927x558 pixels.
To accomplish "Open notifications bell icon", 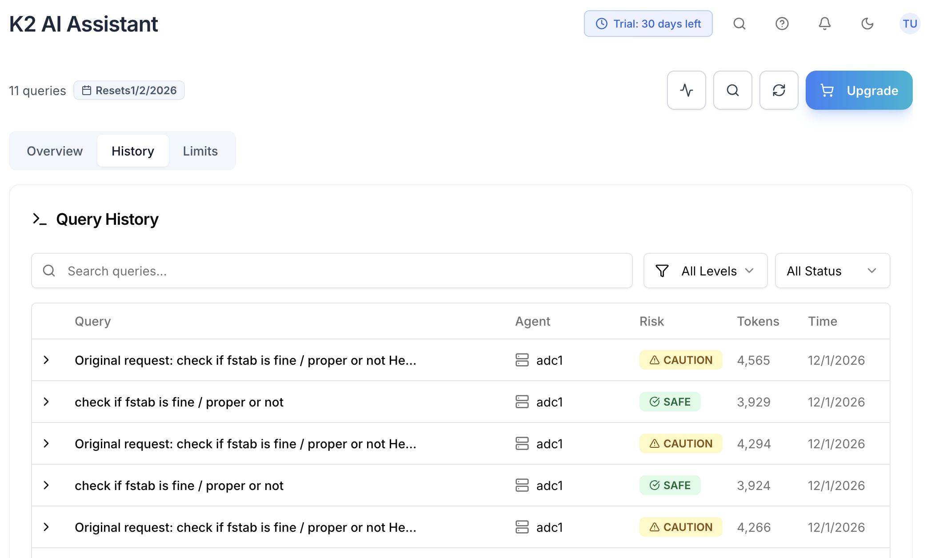I will tap(824, 24).
